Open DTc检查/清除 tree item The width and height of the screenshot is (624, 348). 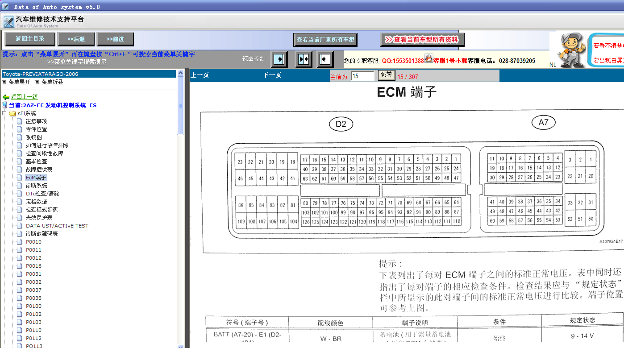coord(42,194)
